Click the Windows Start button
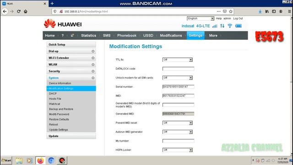 pos(6,160)
